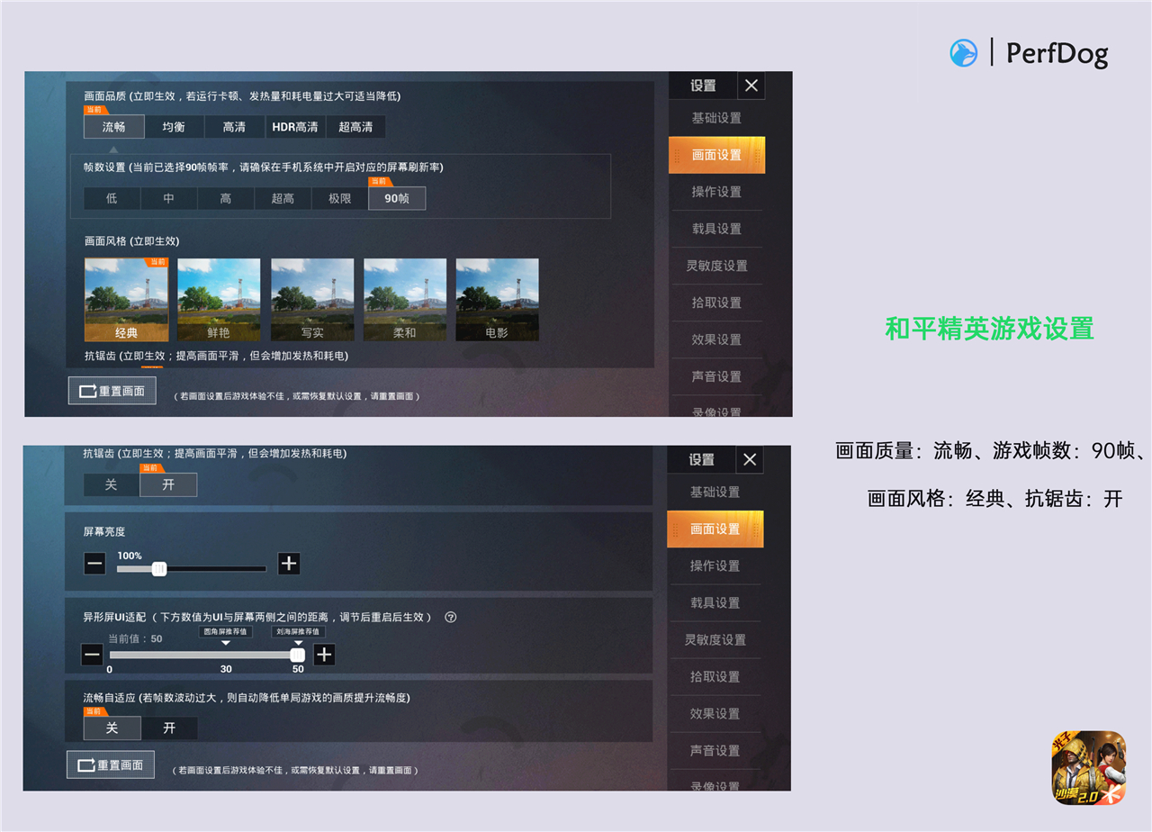
Task: Click the minus button for 异形屏UI适配 value
Action: click(92, 655)
